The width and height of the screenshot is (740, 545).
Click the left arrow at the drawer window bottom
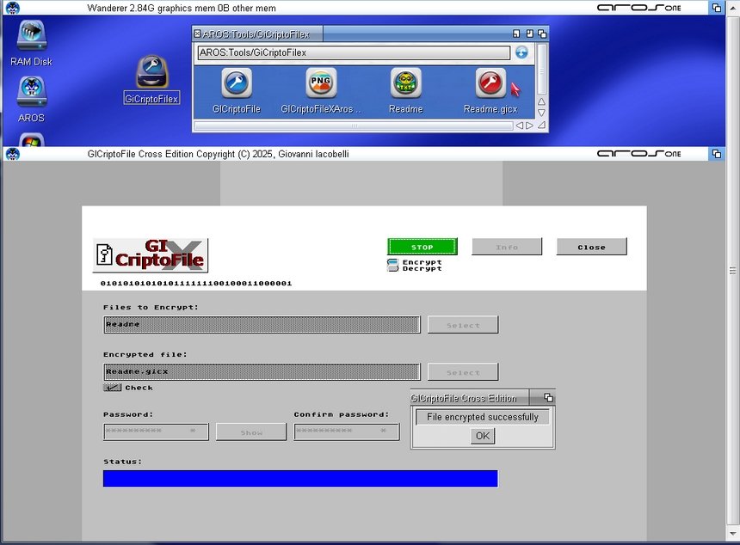click(x=519, y=126)
